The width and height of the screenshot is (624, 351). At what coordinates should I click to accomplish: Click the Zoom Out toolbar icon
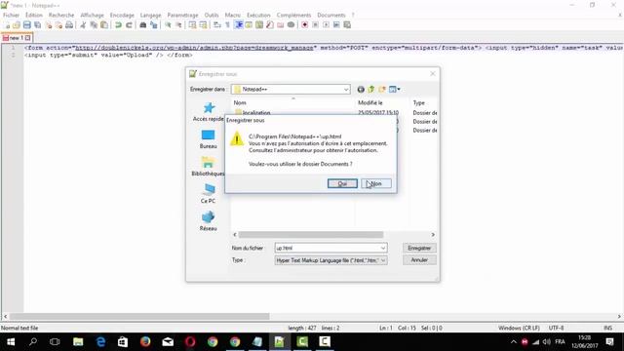point(178,25)
